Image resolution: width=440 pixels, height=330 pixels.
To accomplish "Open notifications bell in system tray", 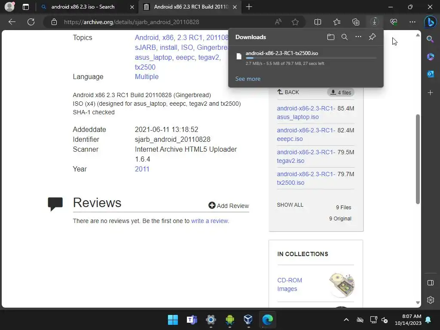I will pyautogui.click(x=428, y=320).
